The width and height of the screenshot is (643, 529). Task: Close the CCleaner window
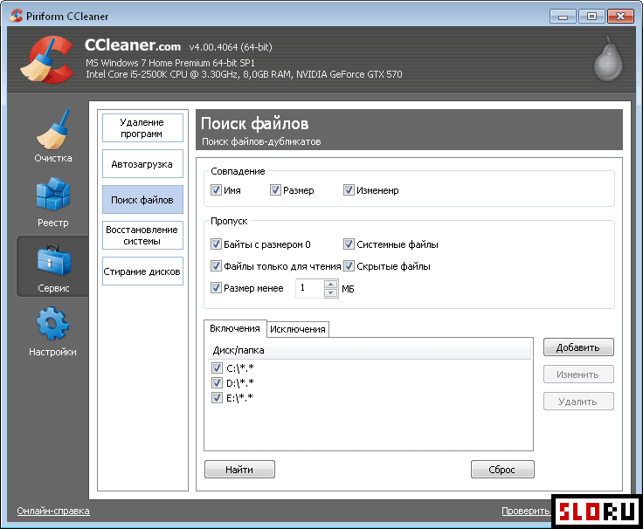[x=620, y=17]
